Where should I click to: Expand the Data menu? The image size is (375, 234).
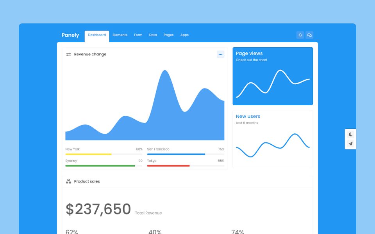tap(153, 35)
